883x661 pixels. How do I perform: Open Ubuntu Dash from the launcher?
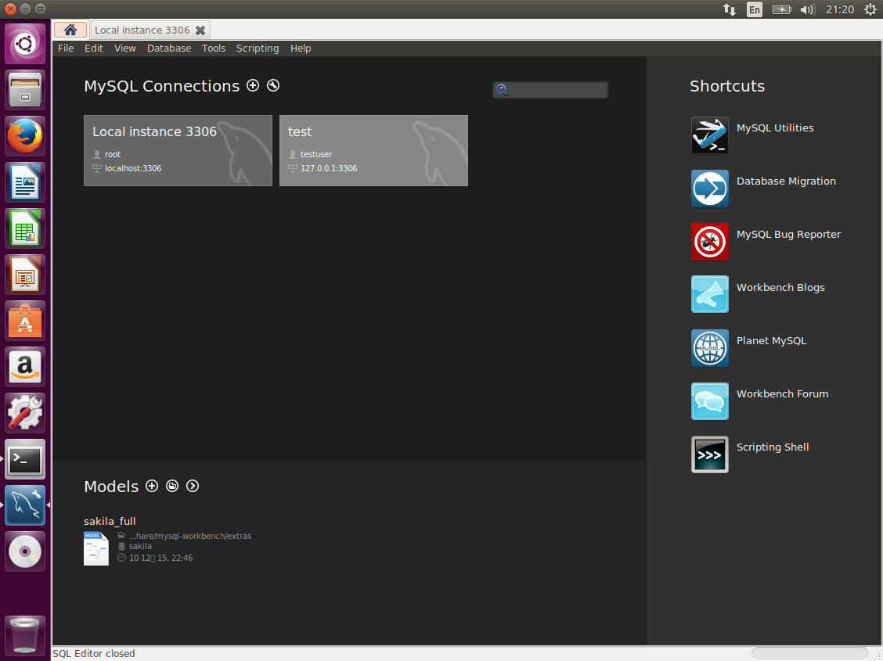click(25, 43)
